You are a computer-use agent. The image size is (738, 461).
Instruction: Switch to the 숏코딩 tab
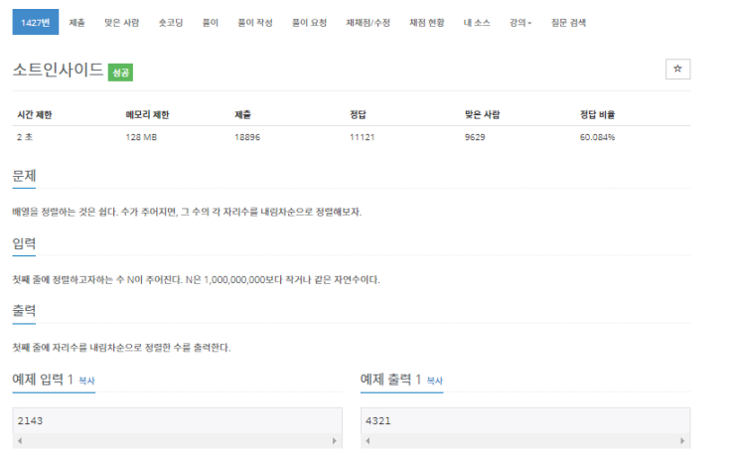171,23
